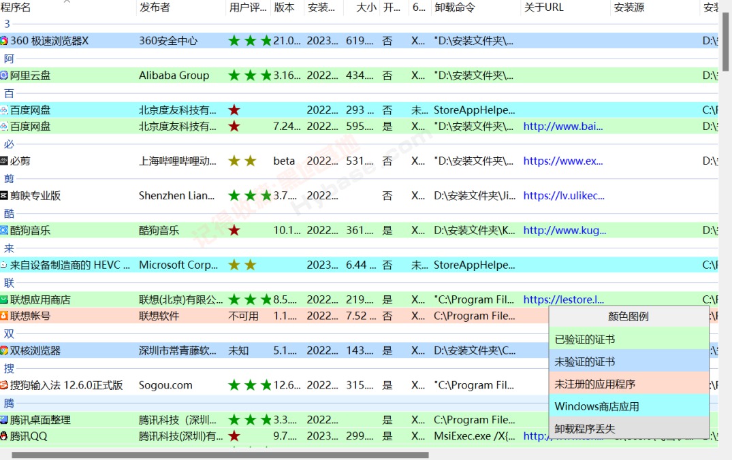
Task: Click the 360 极速浏览器X app icon
Action: click(x=3, y=41)
